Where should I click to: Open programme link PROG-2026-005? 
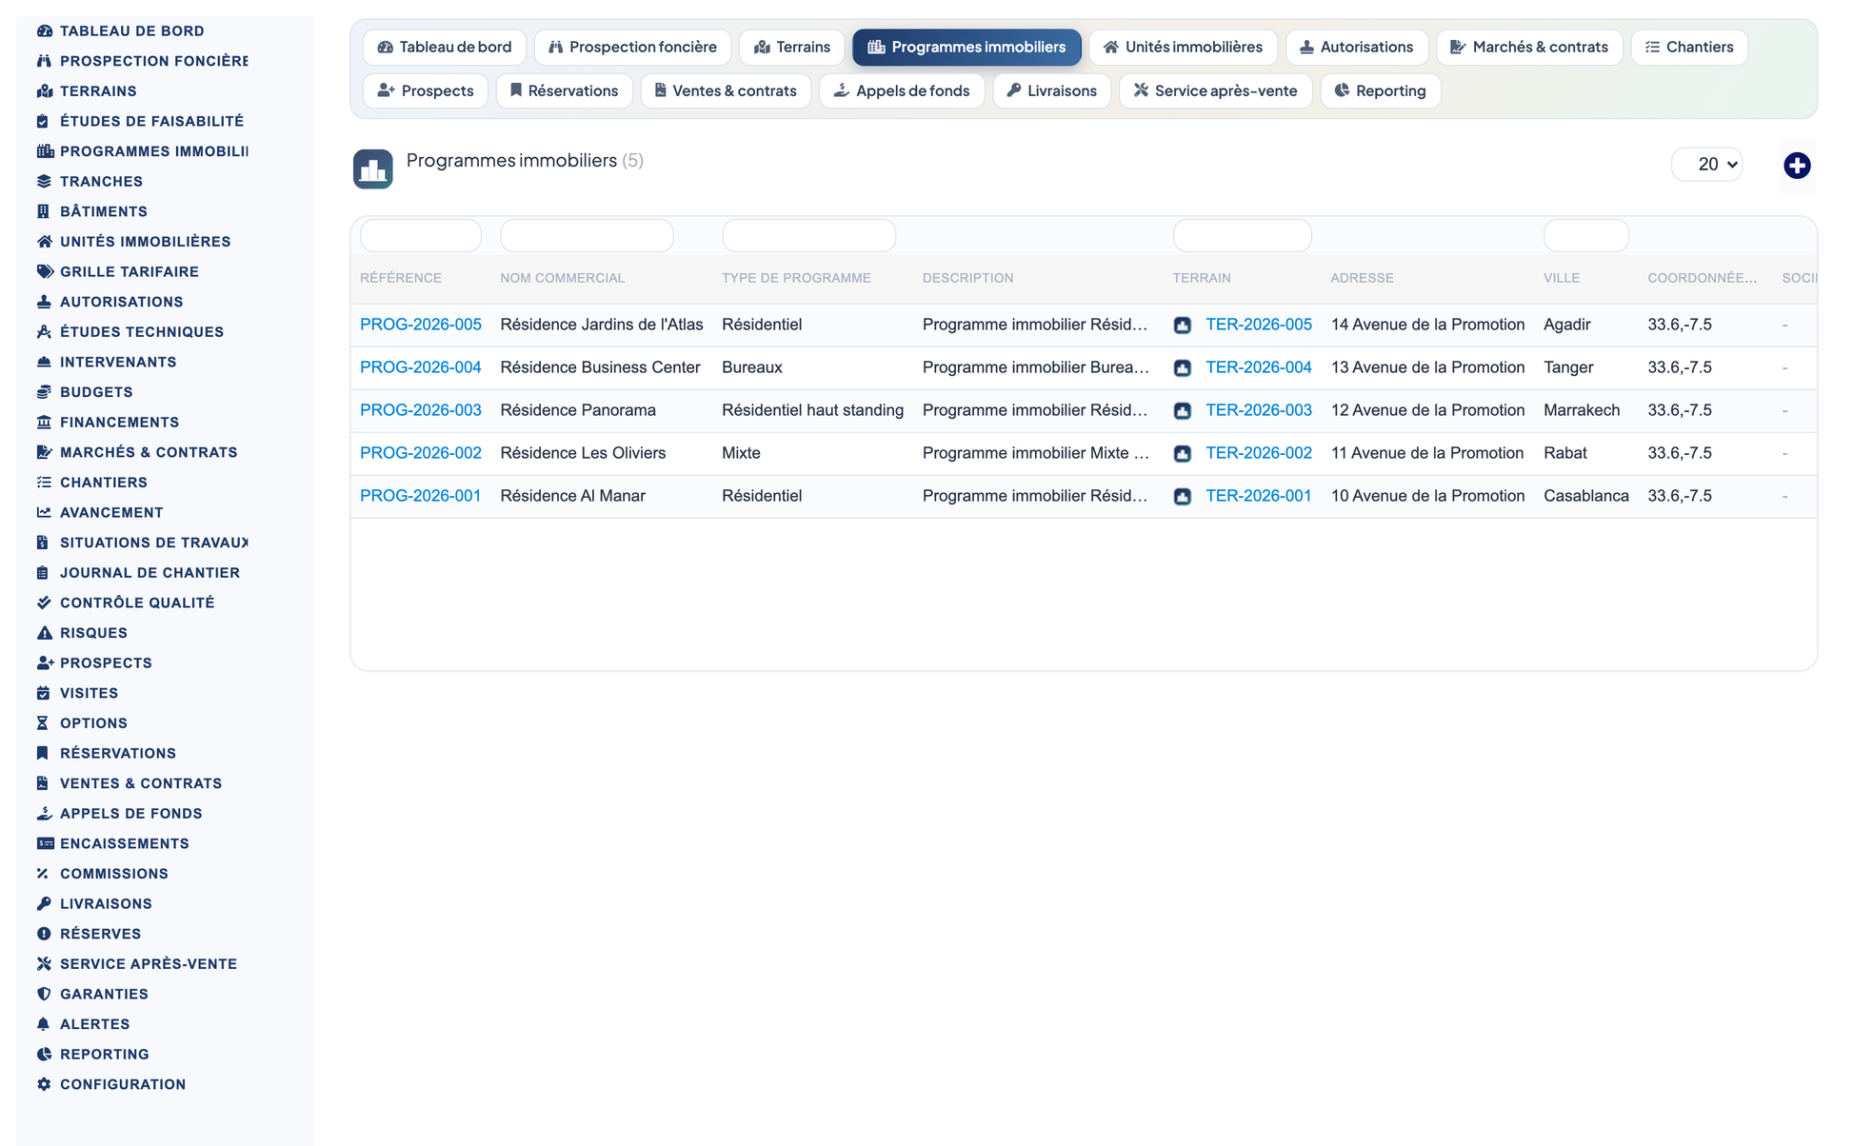pos(421,325)
